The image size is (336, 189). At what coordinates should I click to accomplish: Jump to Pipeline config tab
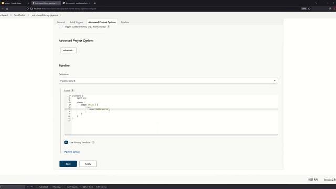[x=125, y=22]
